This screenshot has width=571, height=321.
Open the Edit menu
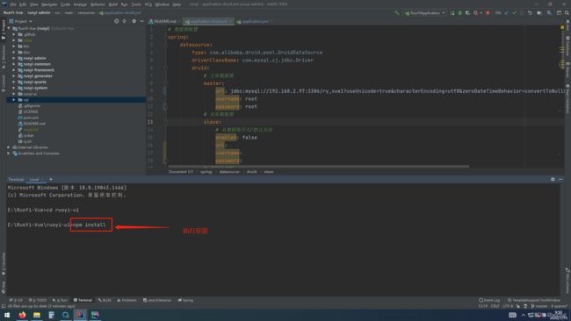tap(23, 4)
